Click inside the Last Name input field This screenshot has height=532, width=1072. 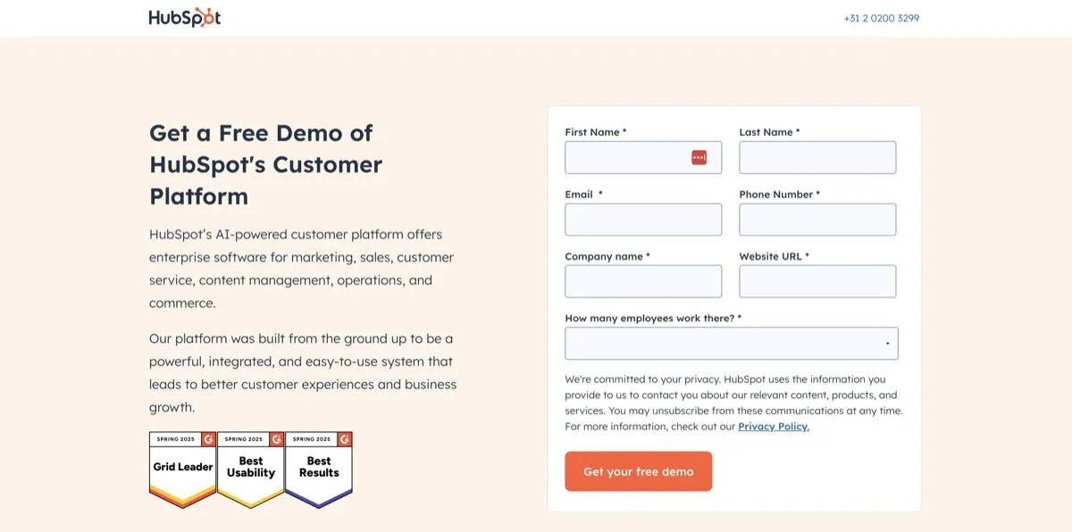pyautogui.click(x=817, y=157)
